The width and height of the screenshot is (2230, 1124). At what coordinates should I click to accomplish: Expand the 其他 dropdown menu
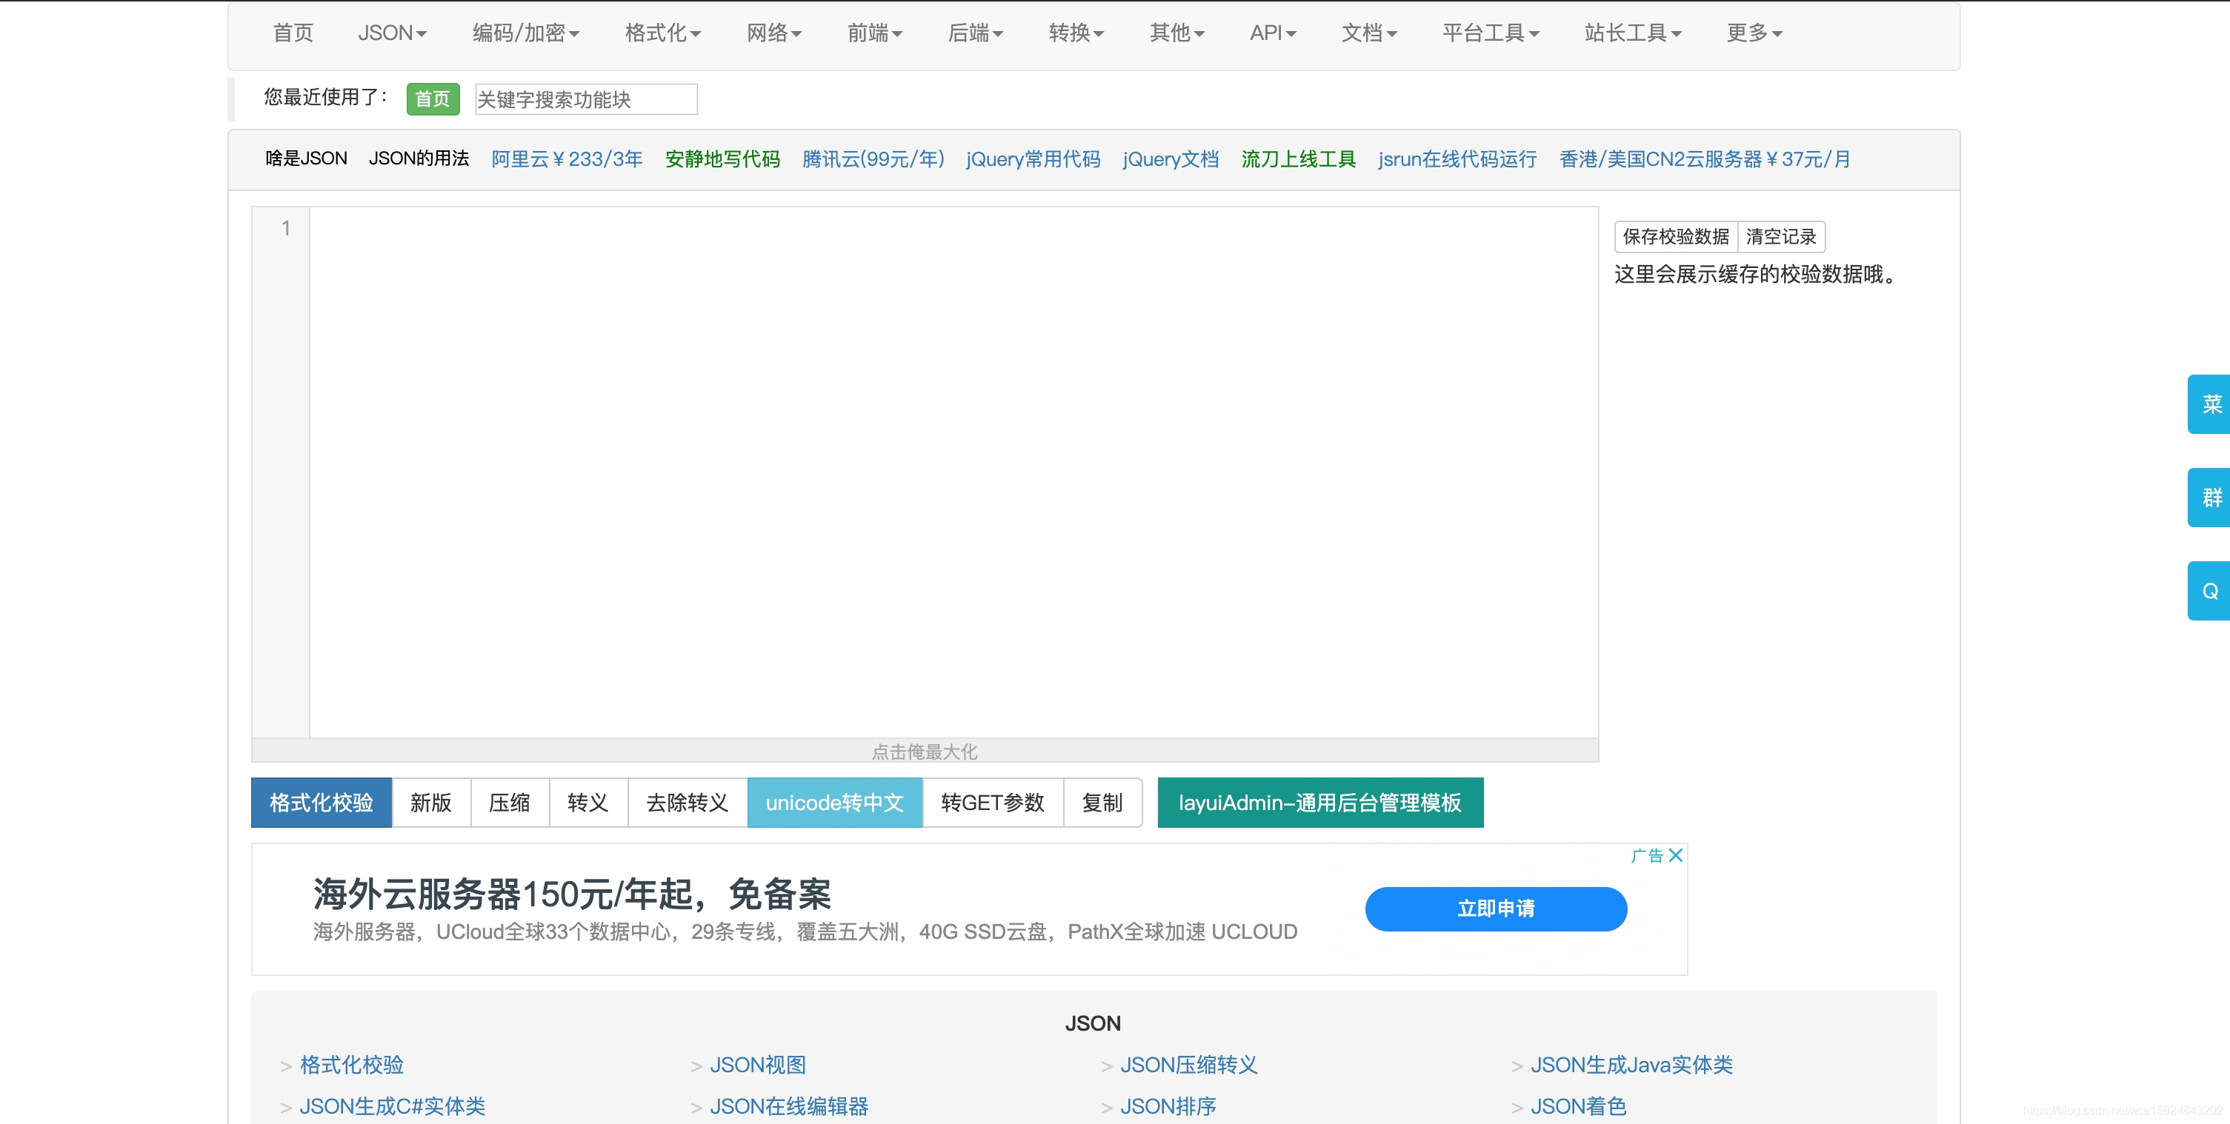pyautogui.click(x=1176, y=33)
